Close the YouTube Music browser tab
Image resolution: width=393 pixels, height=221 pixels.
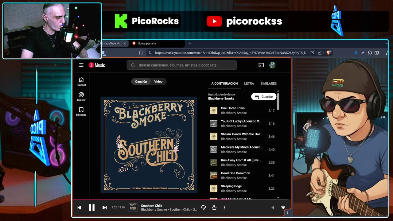click(x=125, y=44)
